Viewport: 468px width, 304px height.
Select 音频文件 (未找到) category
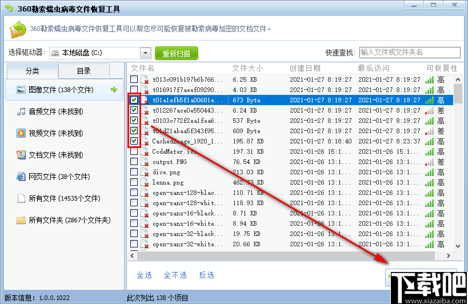(64, 111)
